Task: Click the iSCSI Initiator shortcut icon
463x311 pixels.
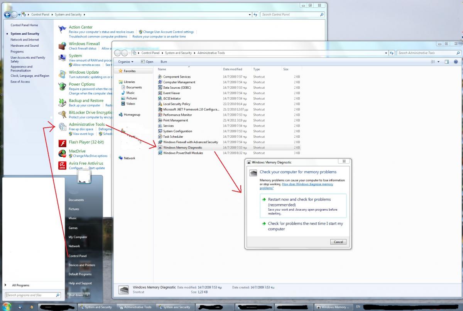Action: tap(160, 98)
